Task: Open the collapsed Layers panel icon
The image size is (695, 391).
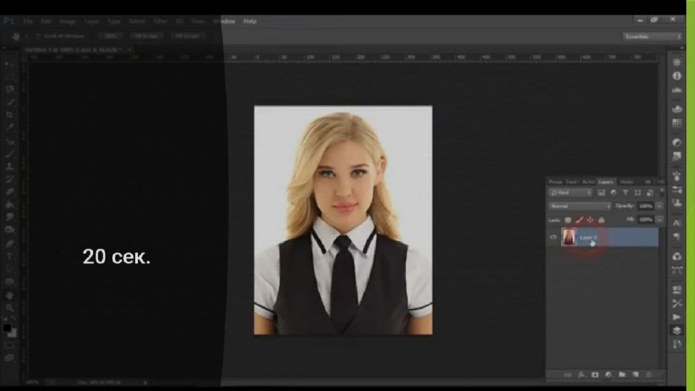Action: tap(677, 331)
